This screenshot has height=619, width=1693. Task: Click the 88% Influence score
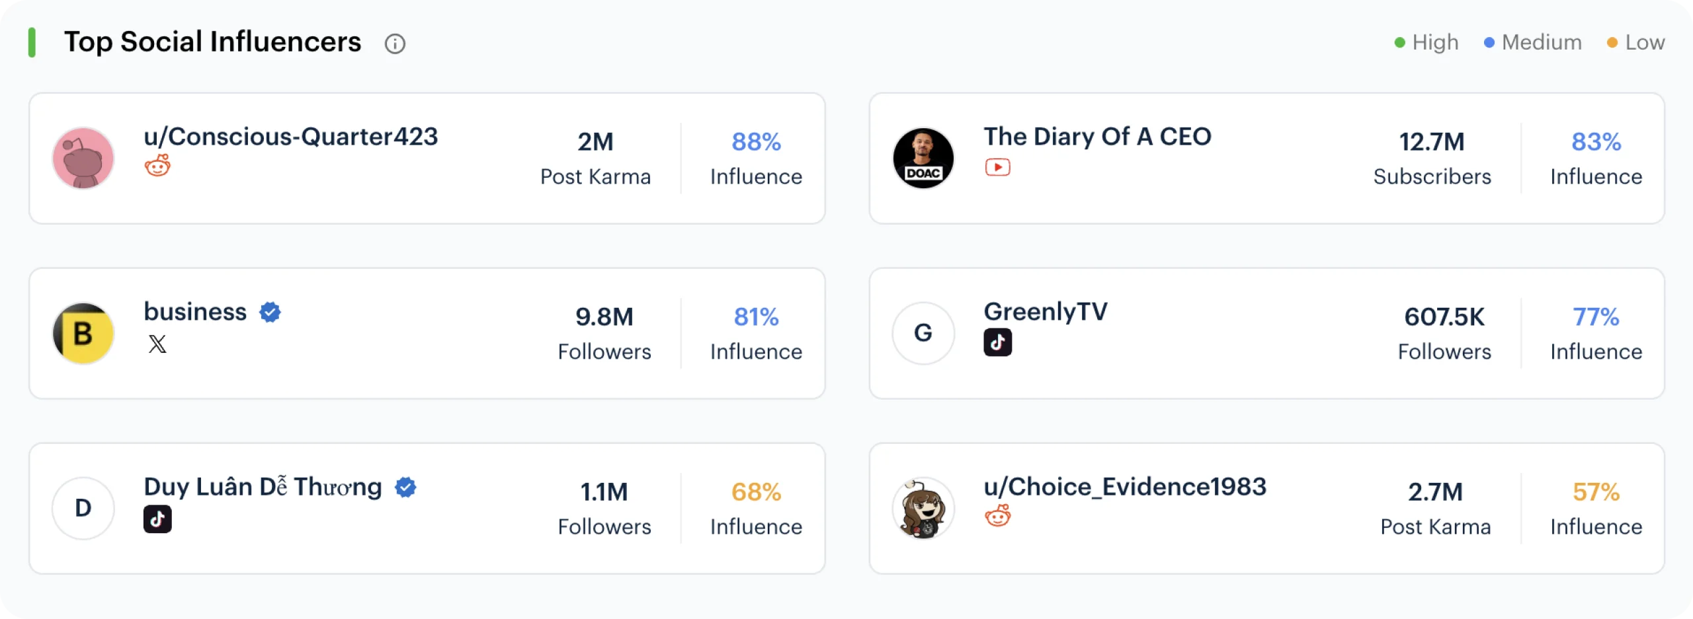[756, 142]
